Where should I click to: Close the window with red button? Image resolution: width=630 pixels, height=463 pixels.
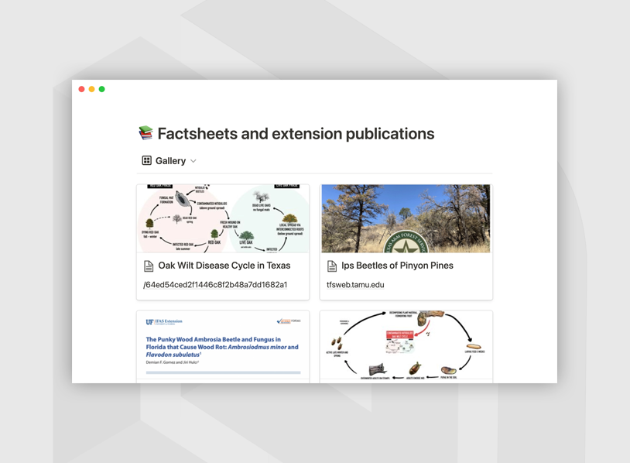click(82, 89)
